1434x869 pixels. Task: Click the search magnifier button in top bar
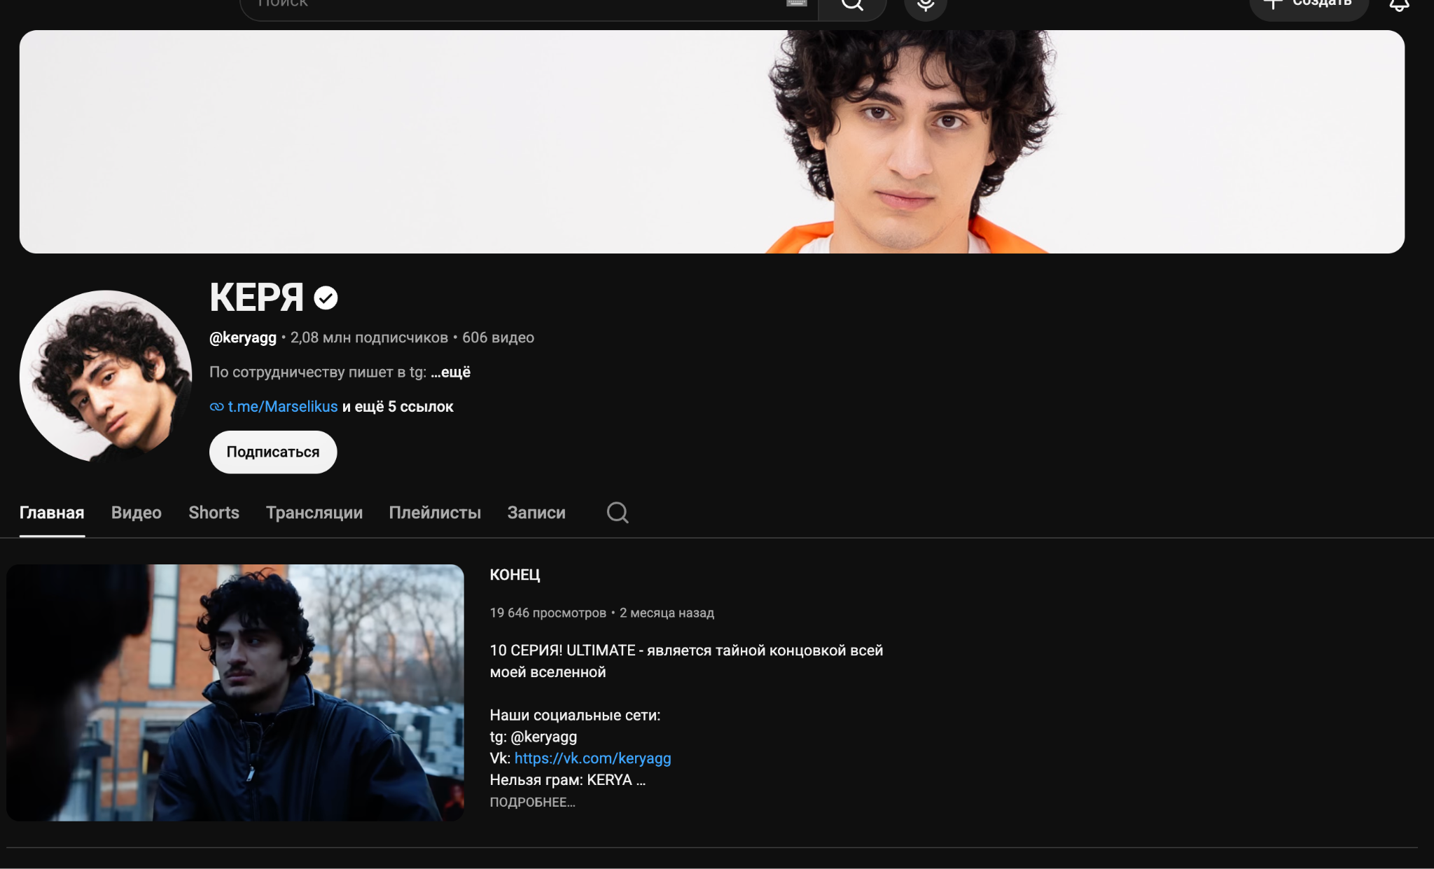[x=852, y=6]
